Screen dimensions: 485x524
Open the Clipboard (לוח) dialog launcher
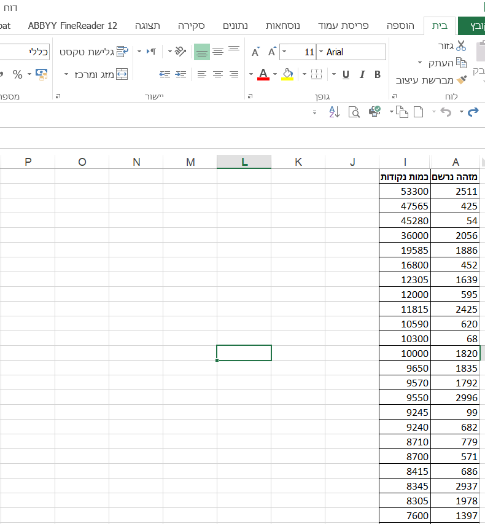point(395,96)
